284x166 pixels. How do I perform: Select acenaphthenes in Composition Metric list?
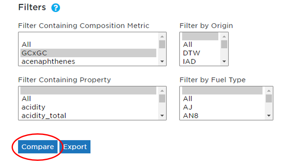pyautogui.click(x=89, y=61)
